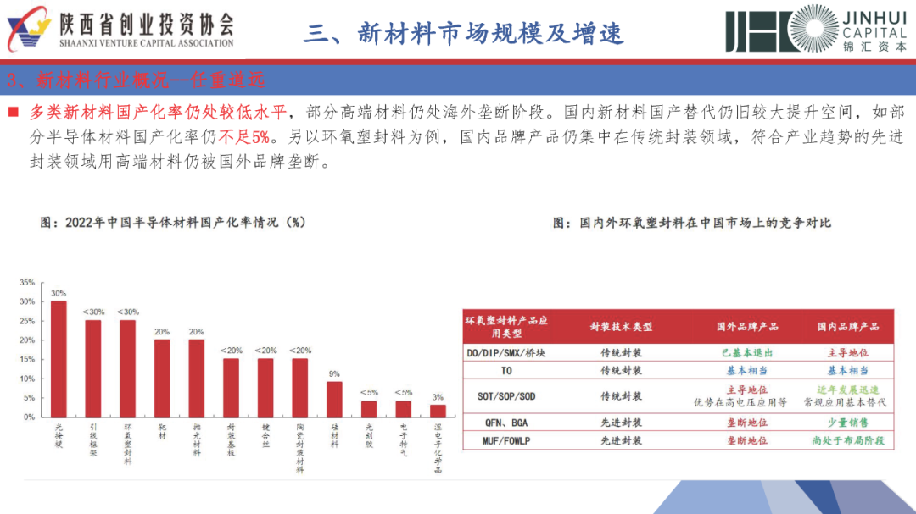Click the table header 环氧塑封料产品应用类型
Viewport: 916px width, 514px height.
(x=506, y=327)
